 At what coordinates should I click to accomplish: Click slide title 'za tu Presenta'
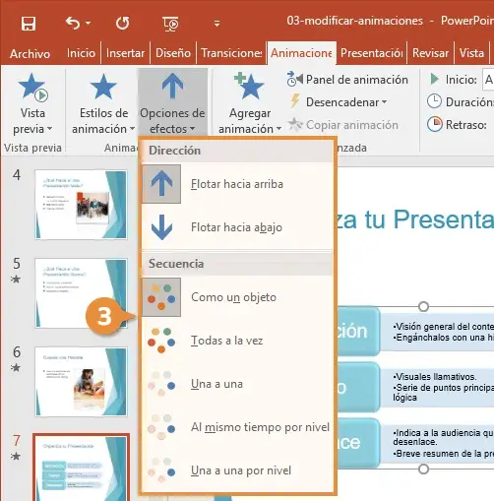[x=414, y=219]
